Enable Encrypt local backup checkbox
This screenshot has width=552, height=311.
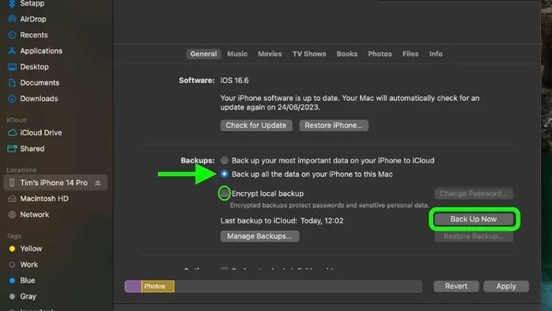pyautogui.click(x=224, y=193)
